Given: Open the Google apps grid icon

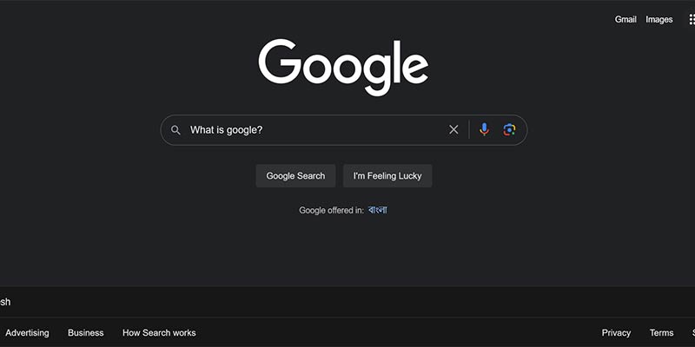Looking at the screenshot, I should (692, 19).
